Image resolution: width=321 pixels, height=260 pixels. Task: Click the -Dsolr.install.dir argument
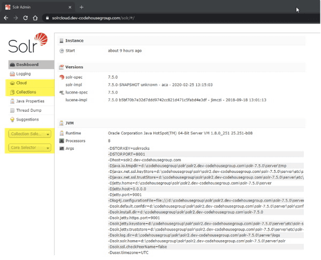pyautogui.click(x=186, y=212)
